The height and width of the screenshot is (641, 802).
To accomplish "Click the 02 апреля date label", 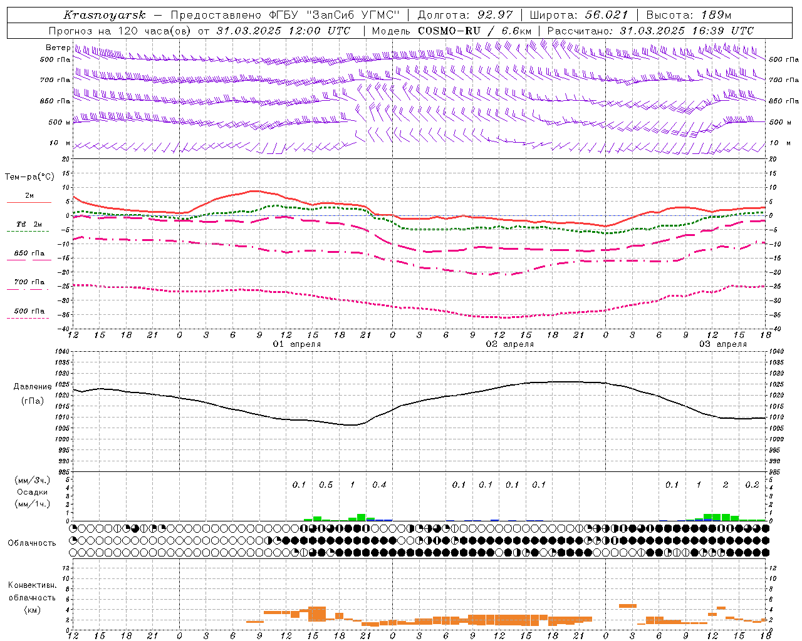I will coord(510,344).
